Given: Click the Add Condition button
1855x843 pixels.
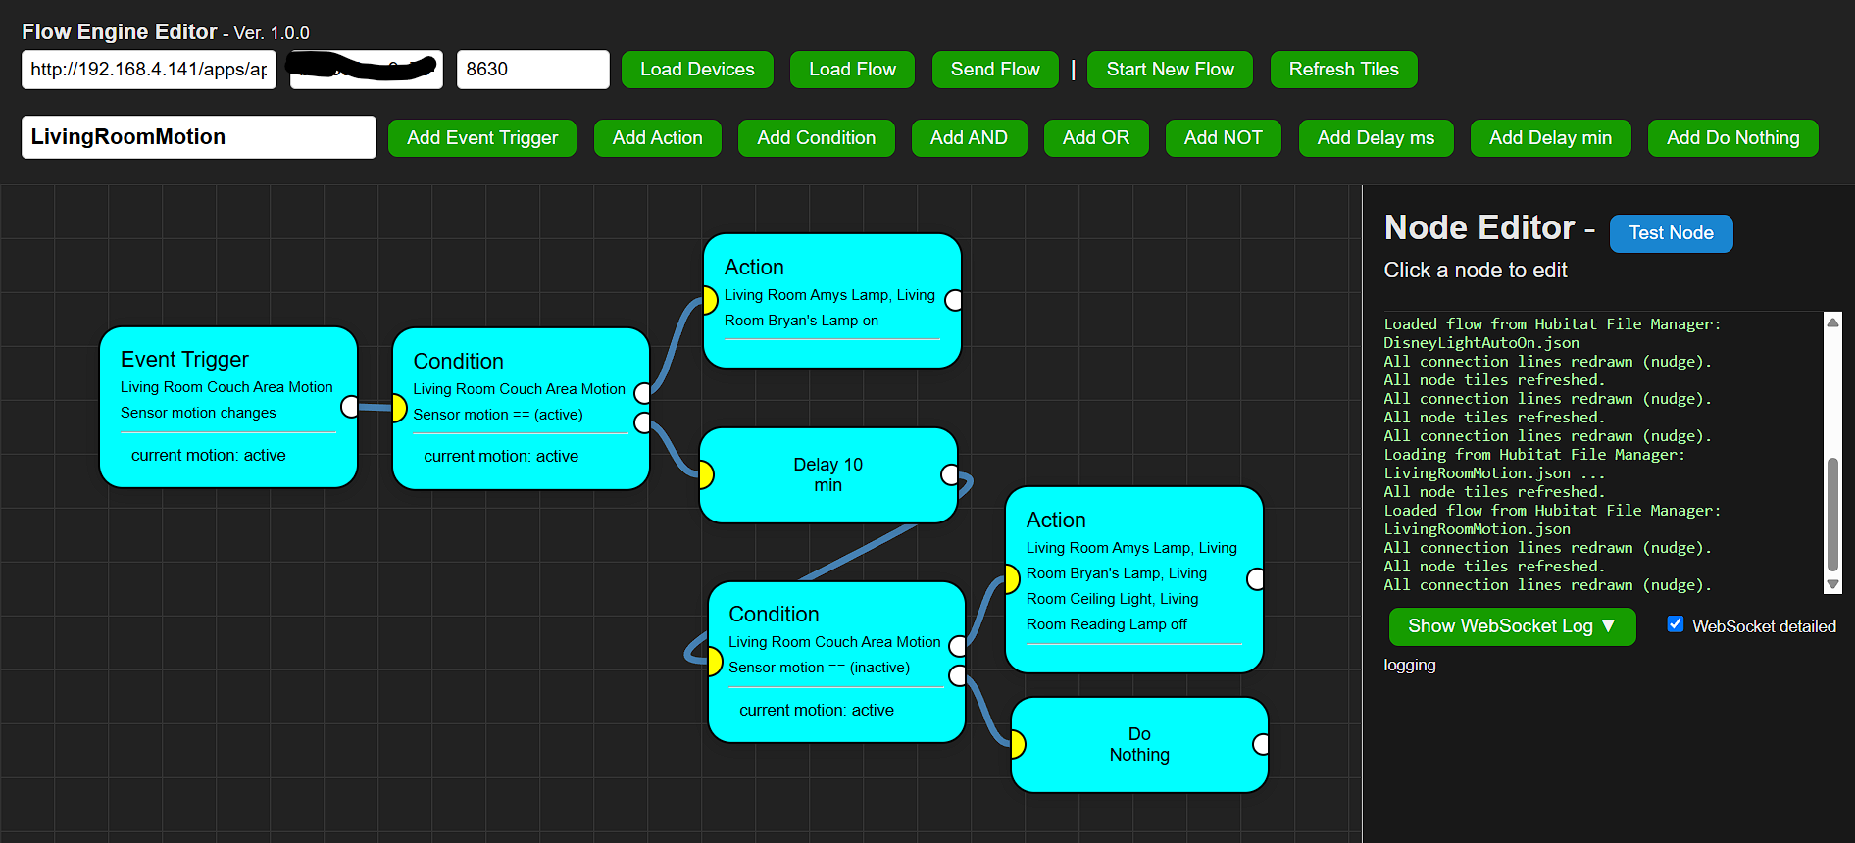Looking at the screenshot, I should click(816, 138).
